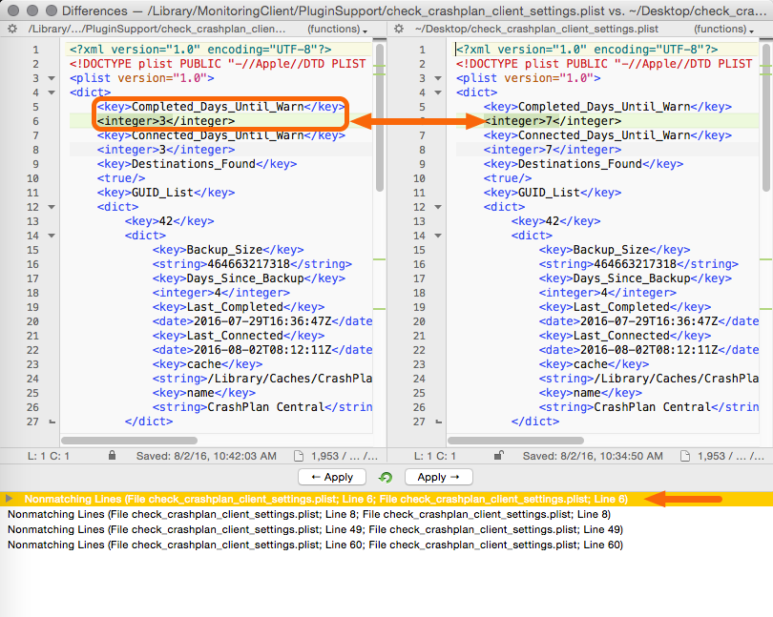Click left Saved: 8/2/16, 10:42:03 AM status

206,456
